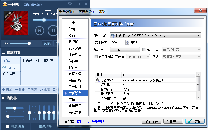The width and height of the screenshot is (208, 130).
Task: Increase buffer length with up arrow
Action: pyautogui.click(x=127, y=42)
